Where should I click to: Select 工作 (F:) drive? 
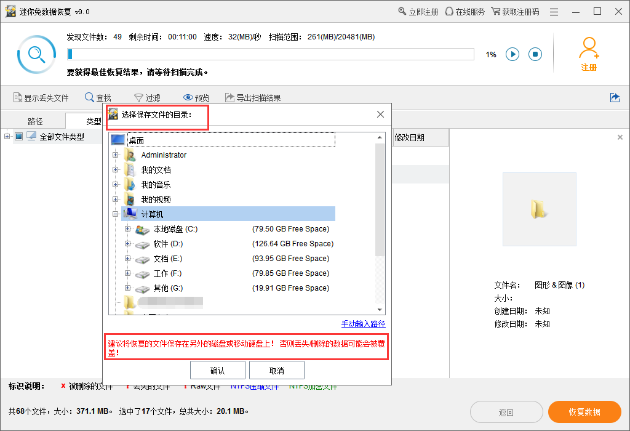tap(167, 273)
